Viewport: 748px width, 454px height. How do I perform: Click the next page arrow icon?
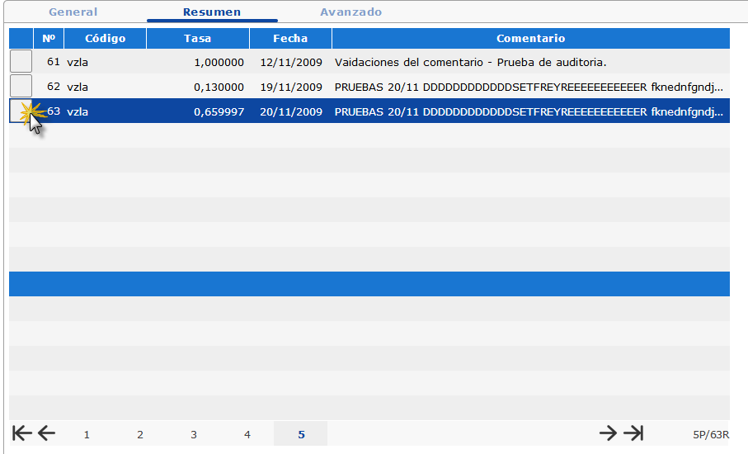[x=608, y=433]
